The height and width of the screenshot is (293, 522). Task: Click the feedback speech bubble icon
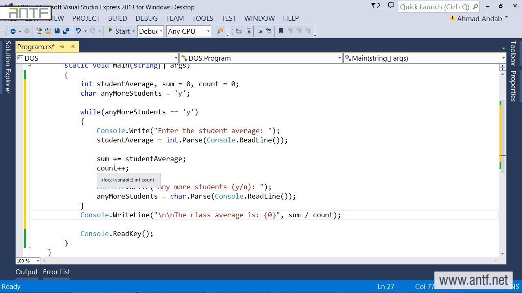[x=391, y=6]
